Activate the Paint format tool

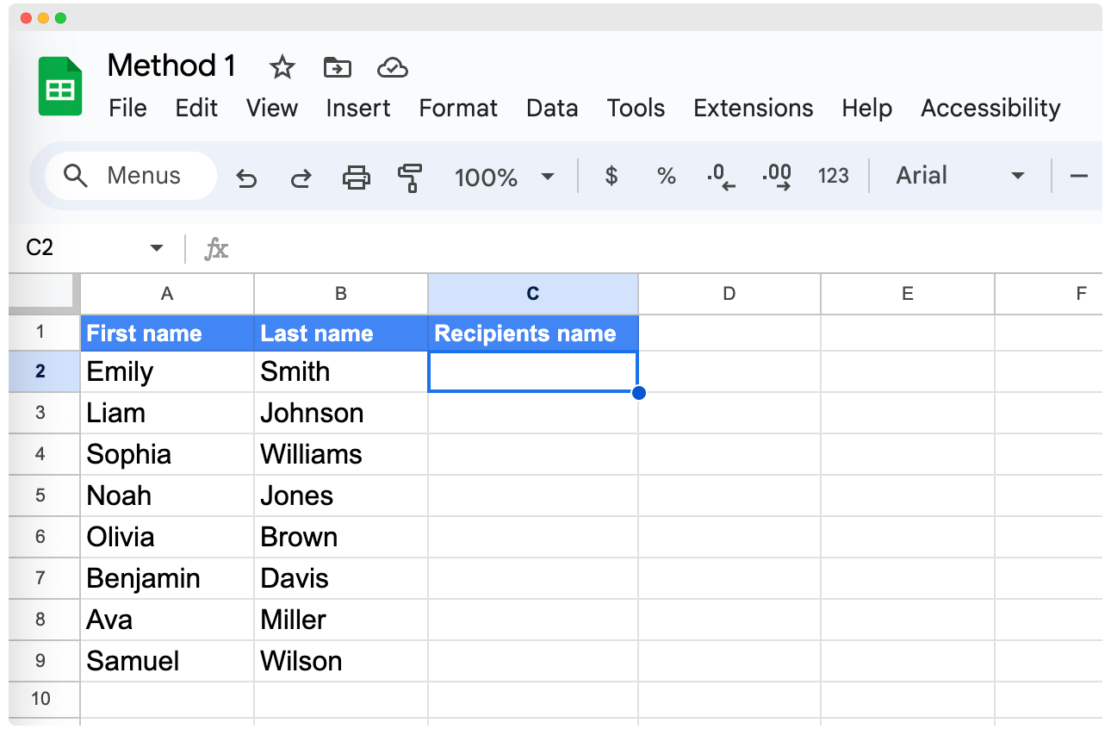(x=410, y=178)
